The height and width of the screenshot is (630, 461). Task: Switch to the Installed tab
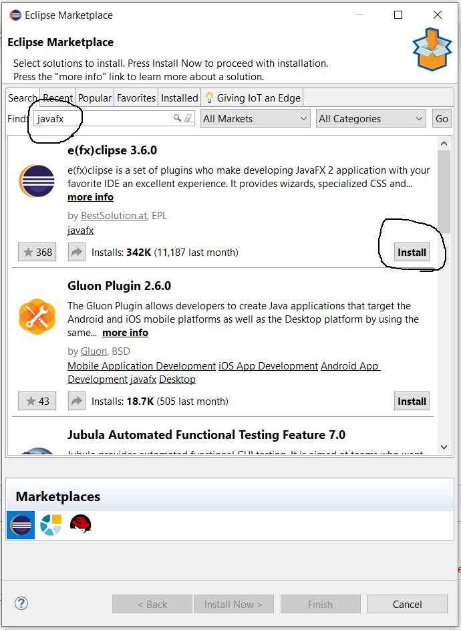click(179, 98)
